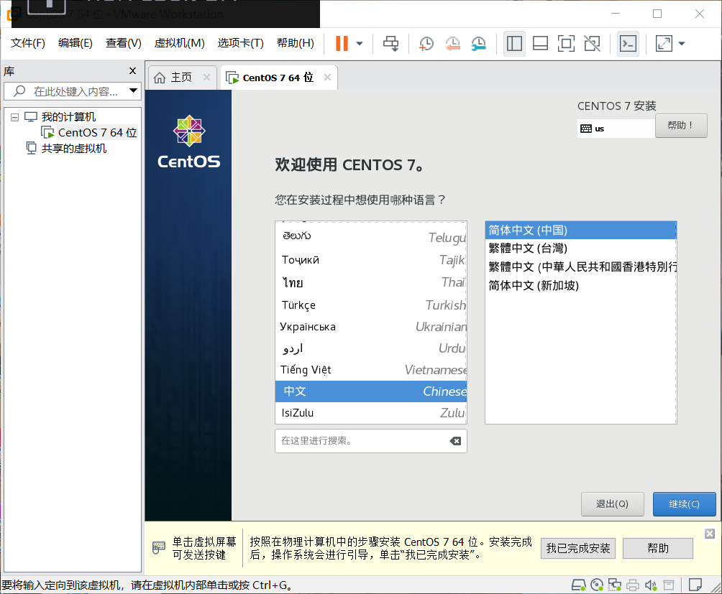Select Thai language row
Image resolution: width=722 pixels, height=594 pixels.
coord(371,282)
